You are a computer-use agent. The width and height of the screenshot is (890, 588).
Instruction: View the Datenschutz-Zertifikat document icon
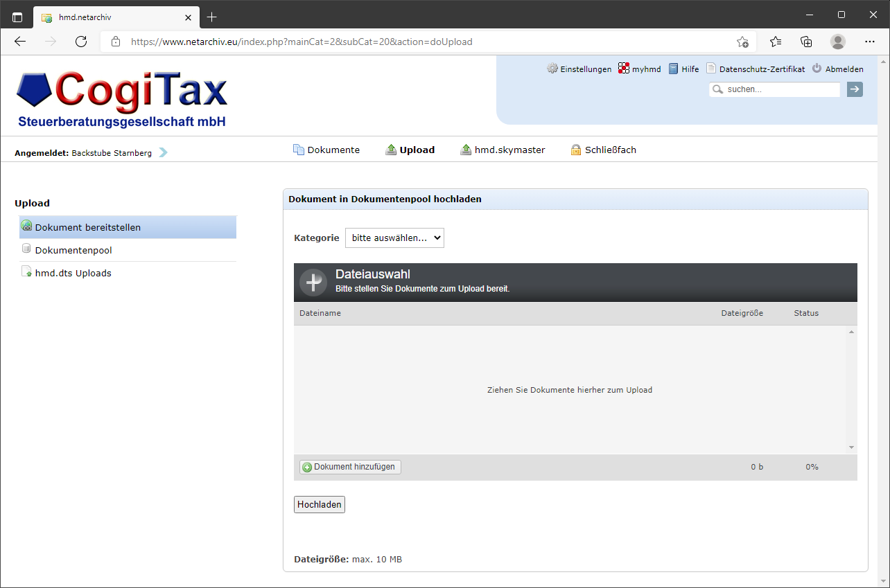tap(710, 67)
